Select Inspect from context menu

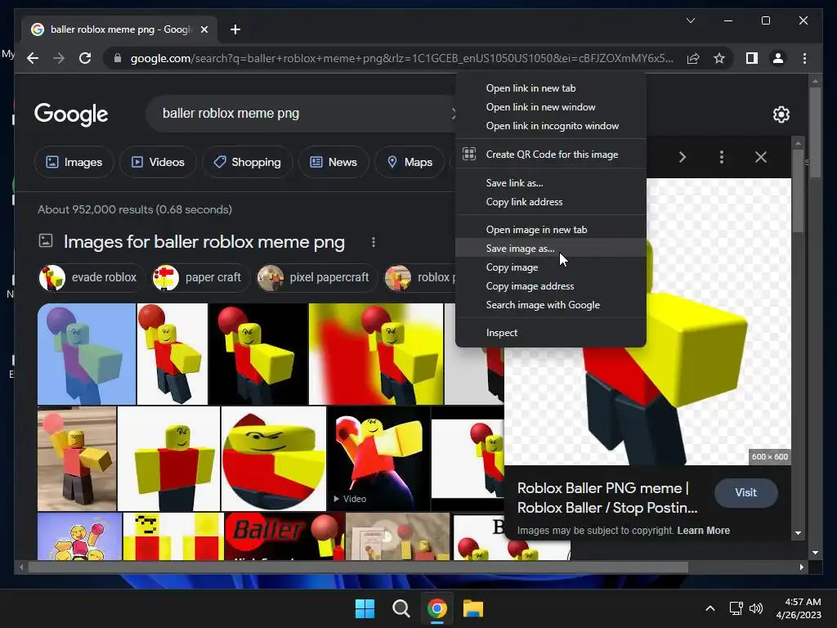(551, 333)
